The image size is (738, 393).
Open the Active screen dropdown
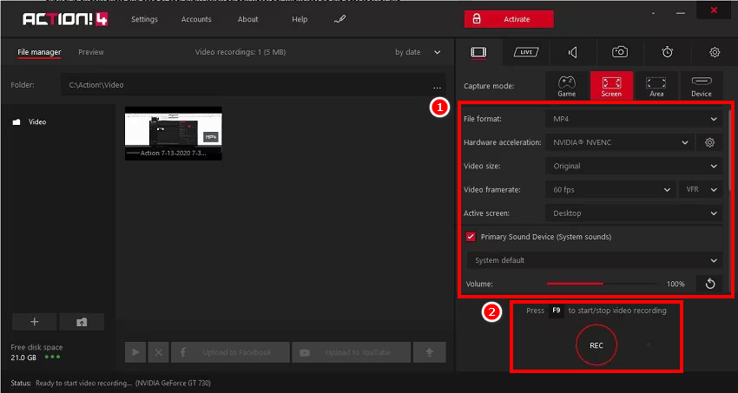tap(634, 213)
